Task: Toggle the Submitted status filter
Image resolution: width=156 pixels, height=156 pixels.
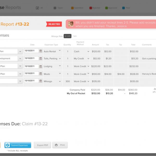Action: (72, 8)
